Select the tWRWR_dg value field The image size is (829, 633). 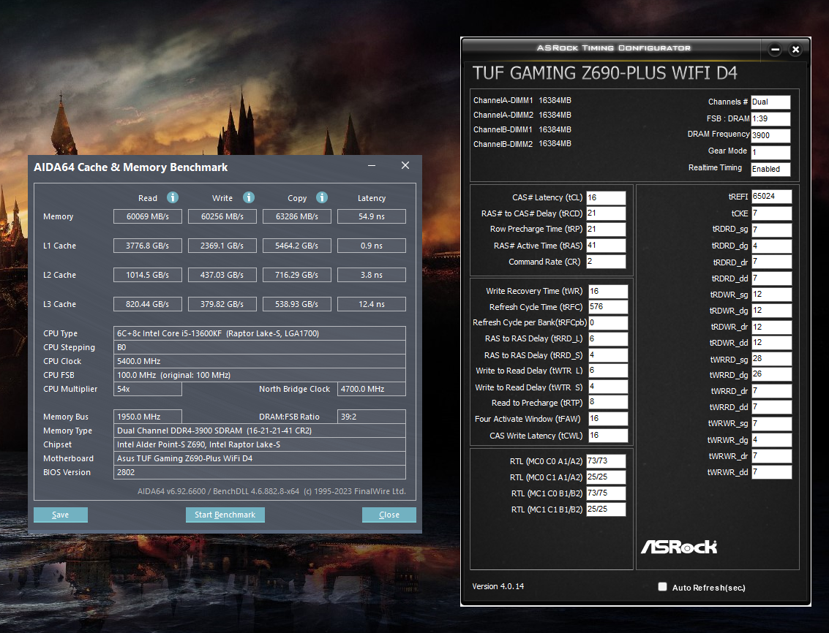click(772, 440)
